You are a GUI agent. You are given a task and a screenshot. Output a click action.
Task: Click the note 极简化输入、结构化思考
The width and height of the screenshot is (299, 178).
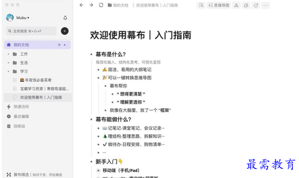[128, 62]
